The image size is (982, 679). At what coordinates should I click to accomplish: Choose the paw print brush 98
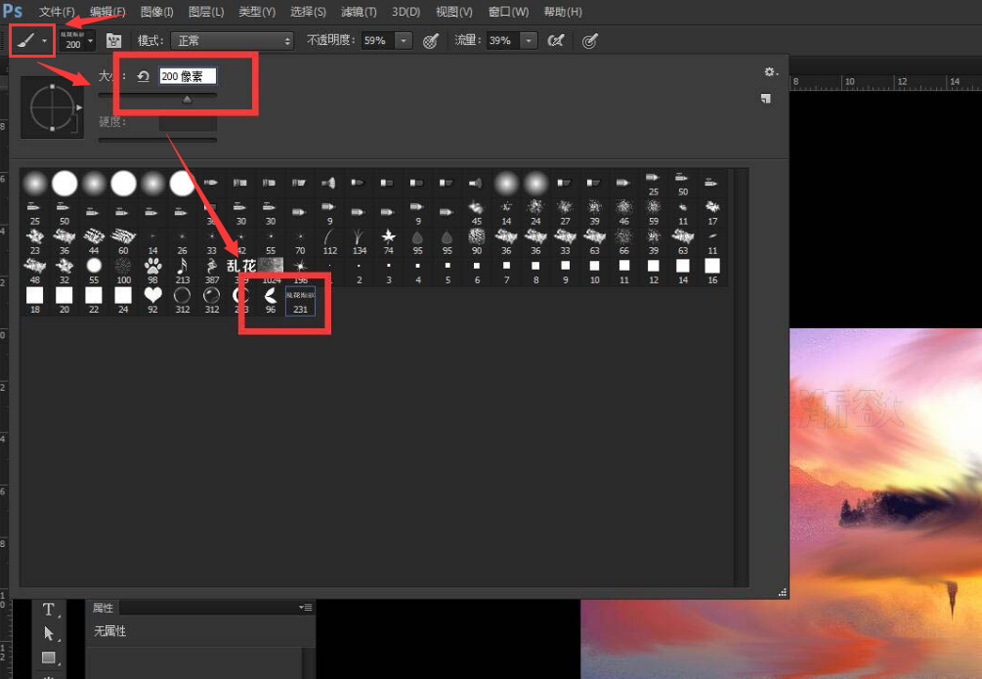pyautogui.click(x=152, y=272)
